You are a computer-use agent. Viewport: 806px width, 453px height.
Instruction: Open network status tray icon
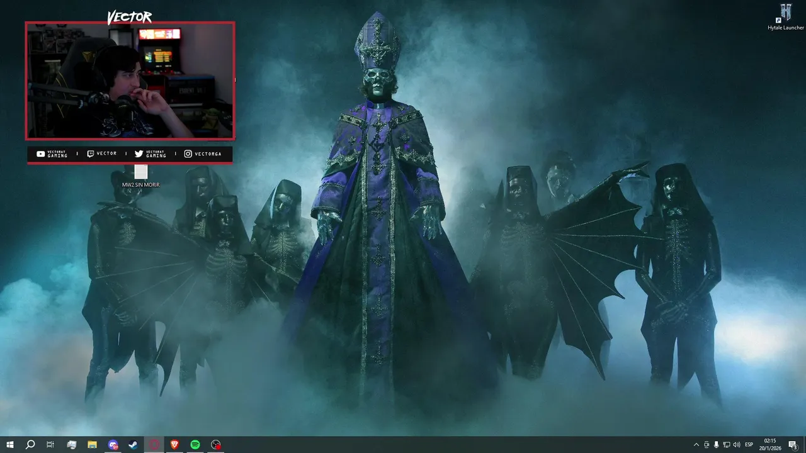pyautogui.click(x=727, y=445)
